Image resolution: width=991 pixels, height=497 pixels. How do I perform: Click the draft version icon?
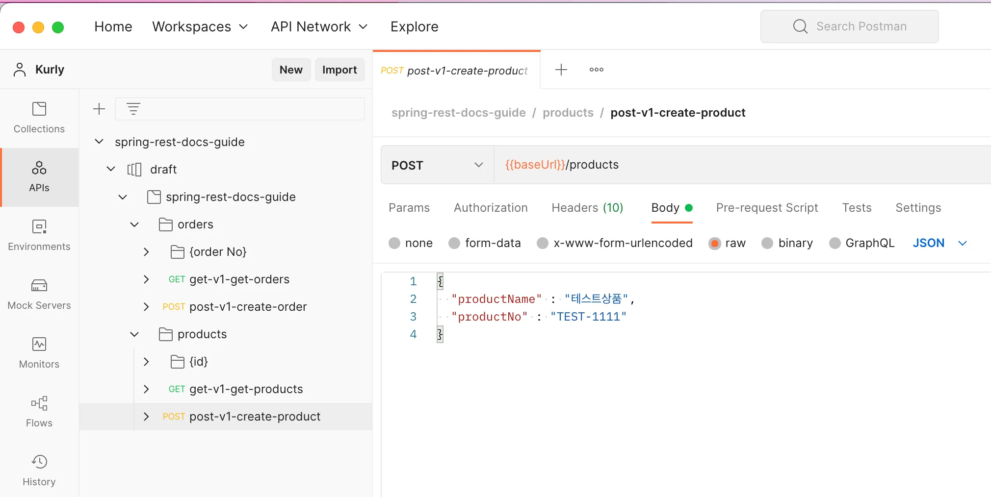click(x=134, y=170)
